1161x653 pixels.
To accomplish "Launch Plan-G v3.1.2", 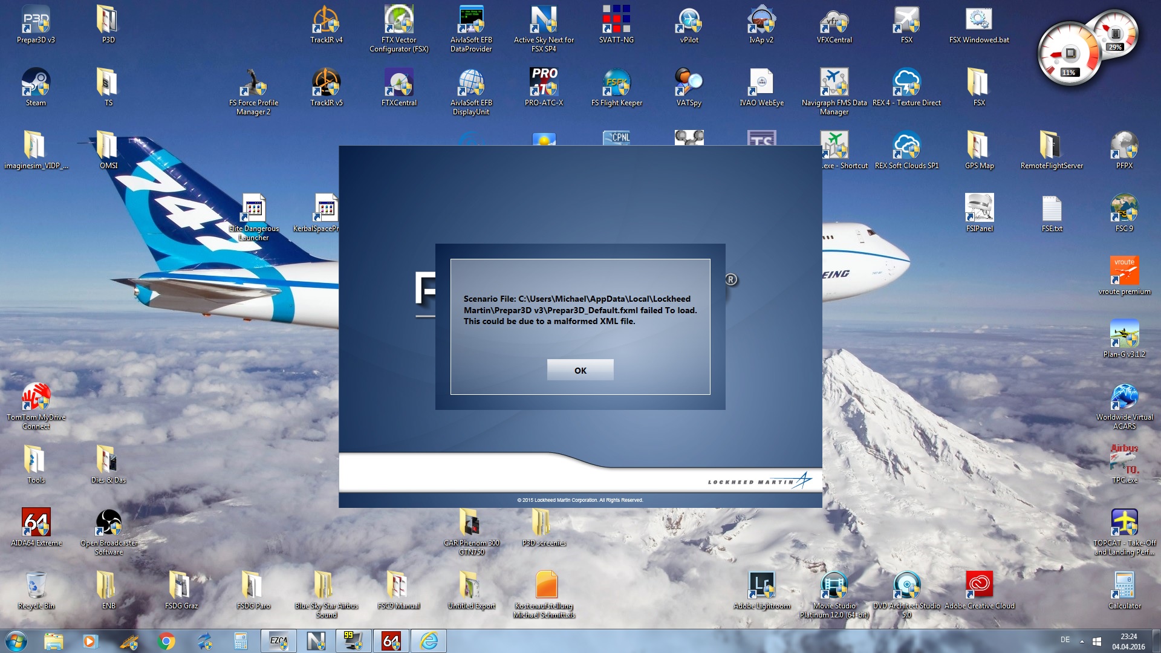I will tap(1124, 339).
